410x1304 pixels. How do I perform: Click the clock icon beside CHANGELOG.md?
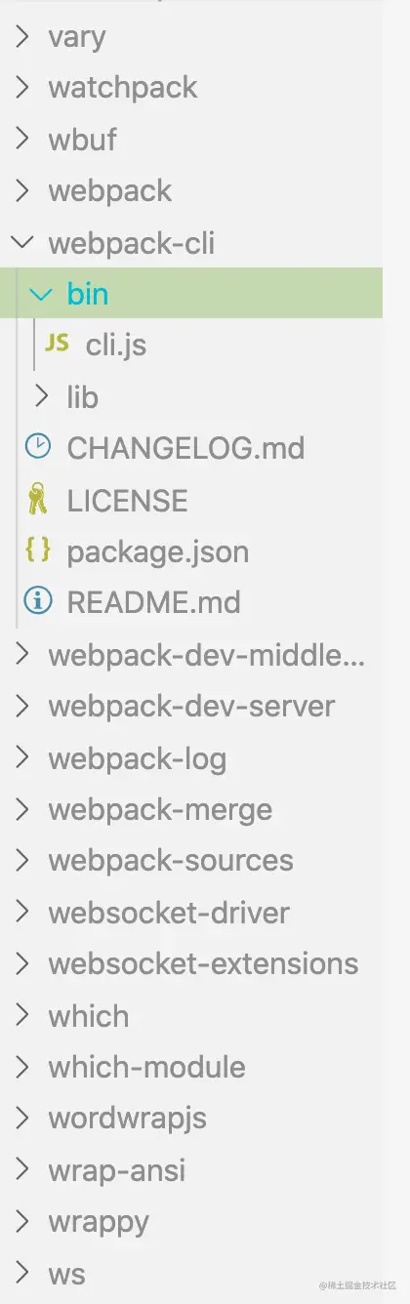click(x=38, y=447)
